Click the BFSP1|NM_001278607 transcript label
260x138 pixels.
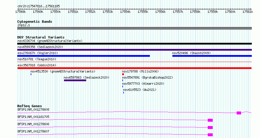33,131
